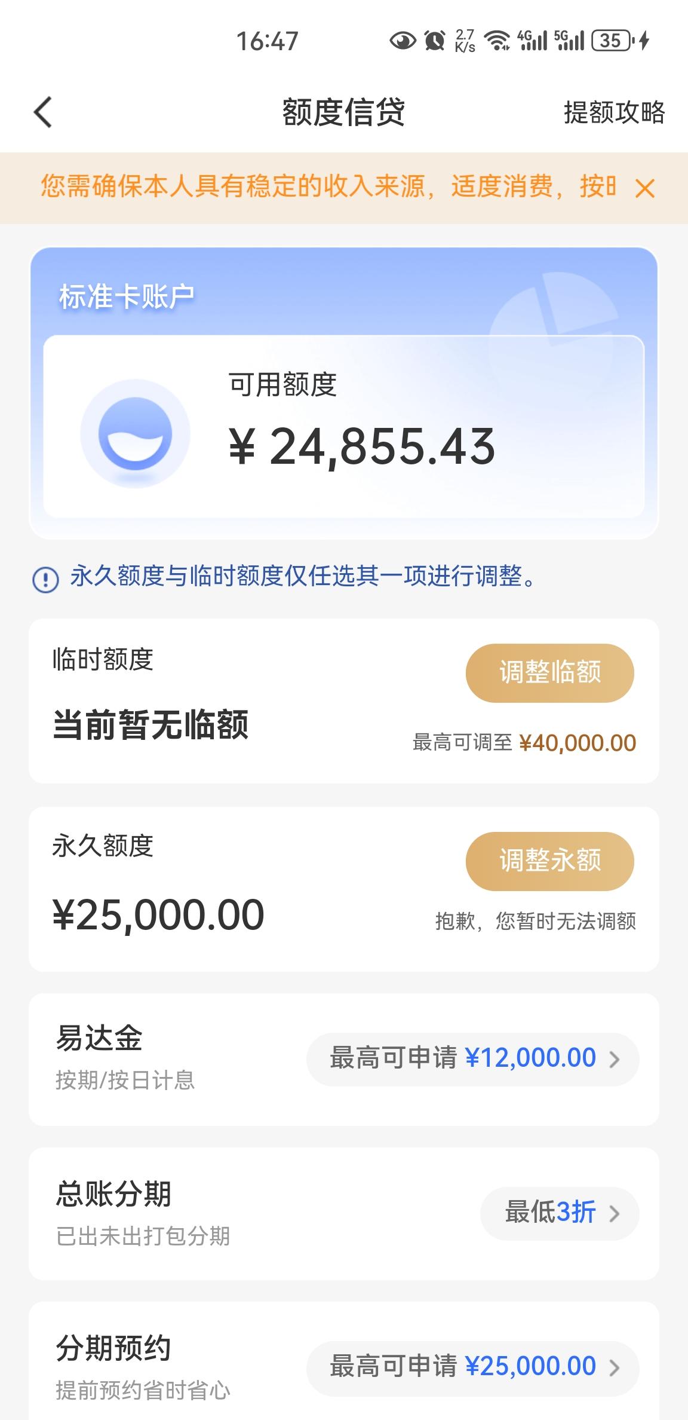Select the 标准卡账户 card header
The width and height of the screenshot is (688, 1420).
(127, 296)
